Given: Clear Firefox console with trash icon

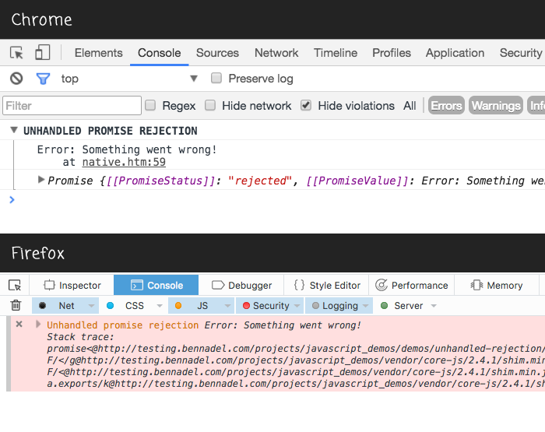Looking at the screenshot, I should (16, 305).
